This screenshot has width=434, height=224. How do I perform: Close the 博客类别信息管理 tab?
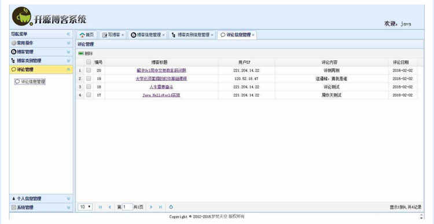pos(212,35)
